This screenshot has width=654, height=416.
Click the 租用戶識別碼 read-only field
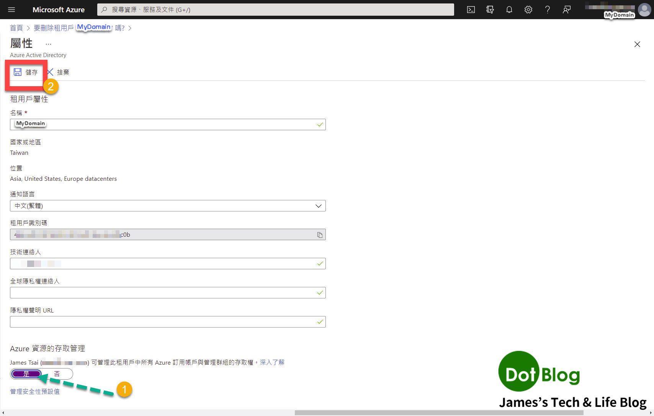(x=168, y=234)
